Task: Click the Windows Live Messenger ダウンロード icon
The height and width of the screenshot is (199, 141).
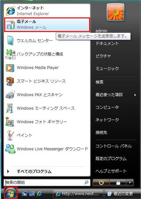Action: coord(10,149)
